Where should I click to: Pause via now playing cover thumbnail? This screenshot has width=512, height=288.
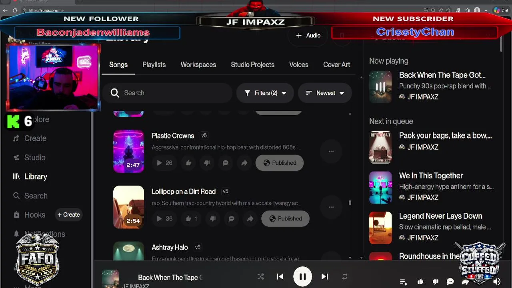(x=380, y=87)
